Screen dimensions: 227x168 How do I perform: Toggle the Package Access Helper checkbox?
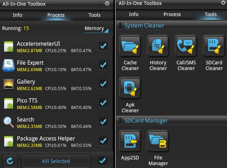click(103, 141)
